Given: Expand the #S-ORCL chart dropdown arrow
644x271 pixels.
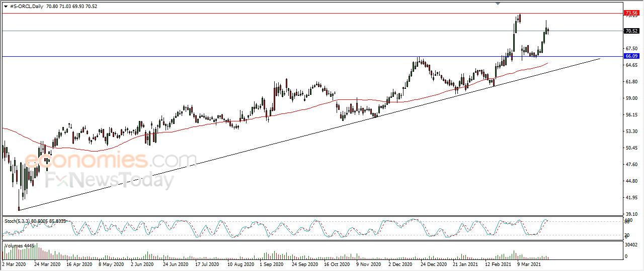Looking at the screenshot, I should point(6,6).
